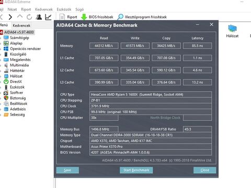Click the Memory Read value 44312 MB/s

click(104, 46)
